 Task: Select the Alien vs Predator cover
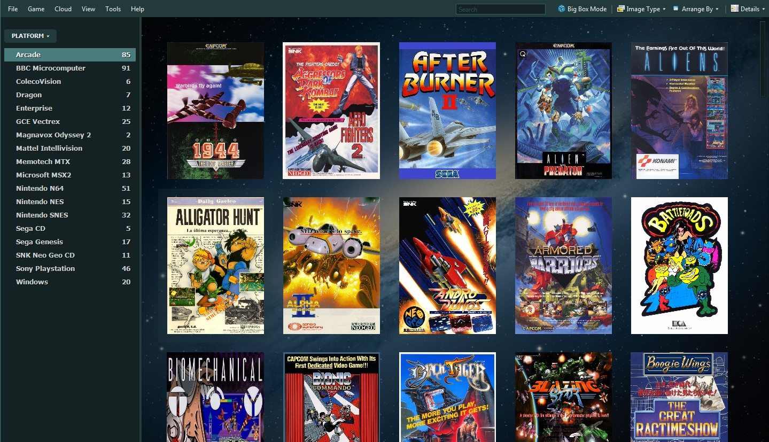click(563, 111)
